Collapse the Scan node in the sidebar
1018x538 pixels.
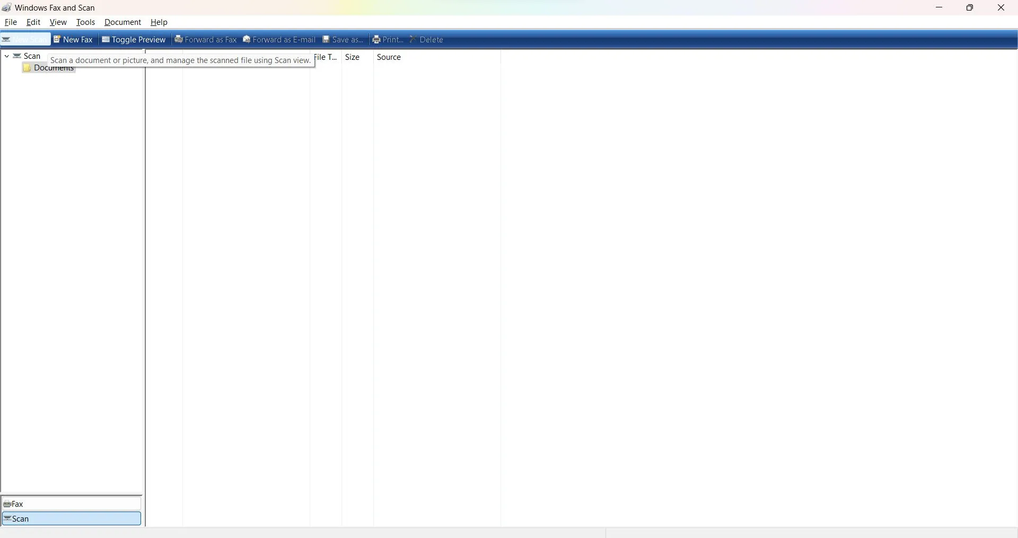click(6, 56)
